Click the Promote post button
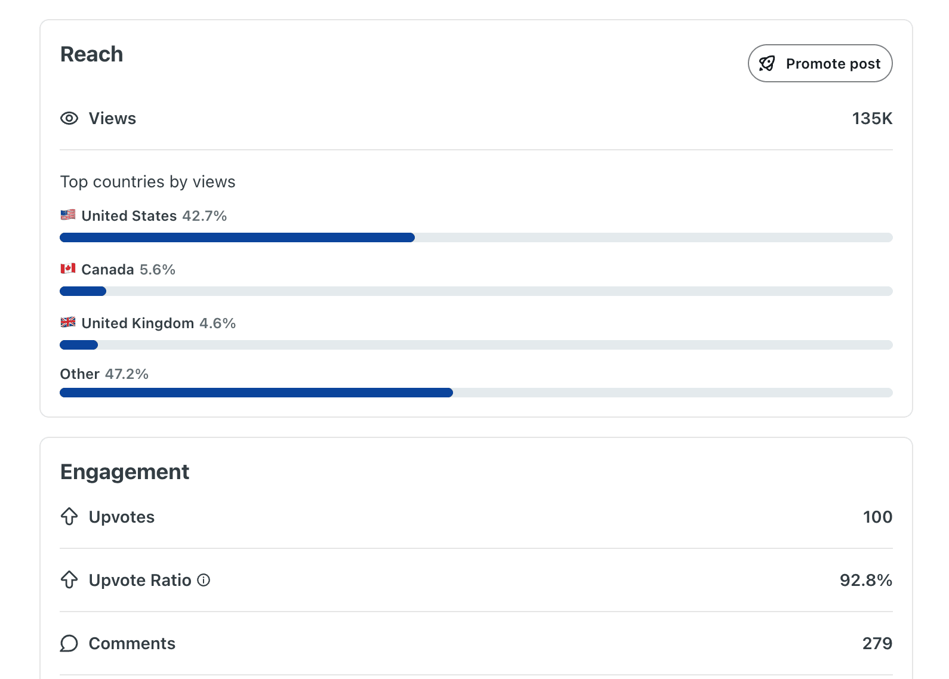The height and width of the screenshot is (679, 949). pos(820,63)
